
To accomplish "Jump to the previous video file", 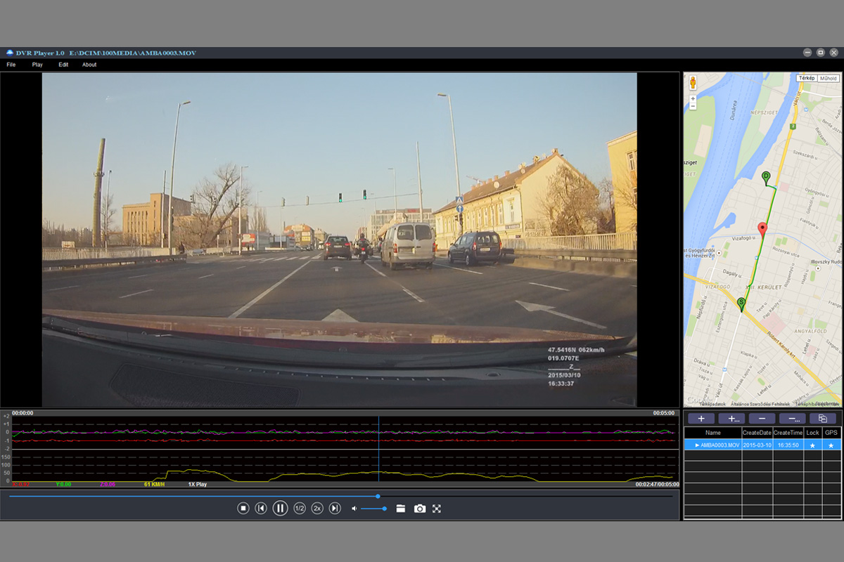I will pos(261,509).
